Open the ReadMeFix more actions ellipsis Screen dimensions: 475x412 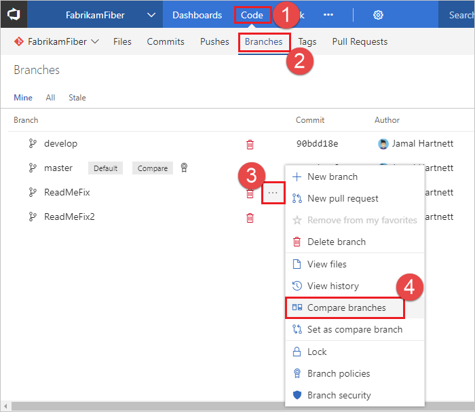[273, 193]
